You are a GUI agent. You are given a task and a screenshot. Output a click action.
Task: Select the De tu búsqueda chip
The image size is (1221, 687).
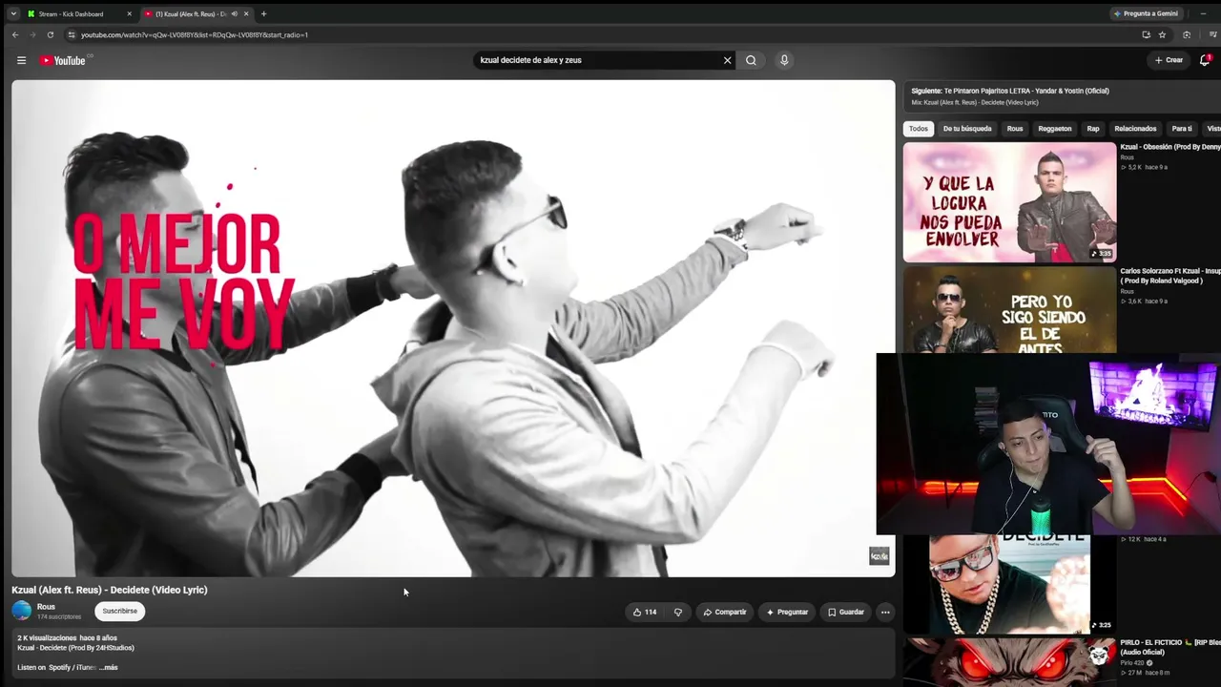(x=967, y=129)
